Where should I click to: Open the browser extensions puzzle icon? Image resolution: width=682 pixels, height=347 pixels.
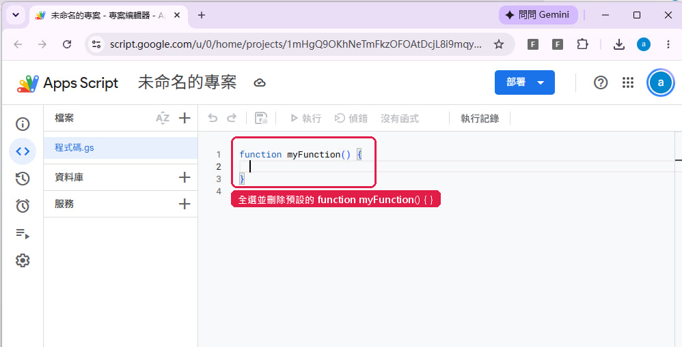coord(582,44)
